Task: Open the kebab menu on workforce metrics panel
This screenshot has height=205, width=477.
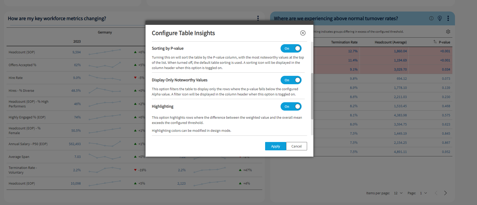Action: pyautogui.click(x=258, y=18)
